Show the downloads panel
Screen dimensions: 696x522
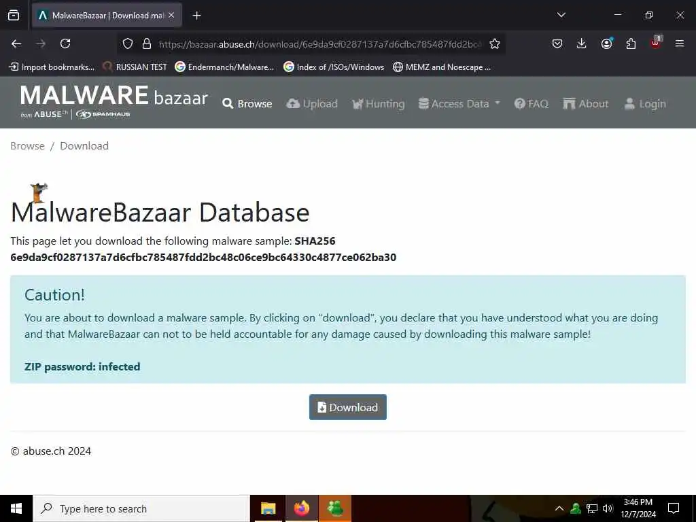(582, 43)
